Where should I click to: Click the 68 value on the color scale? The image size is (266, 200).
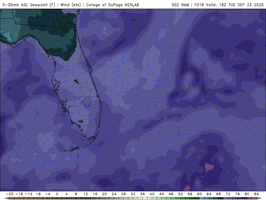click(218, 194)
